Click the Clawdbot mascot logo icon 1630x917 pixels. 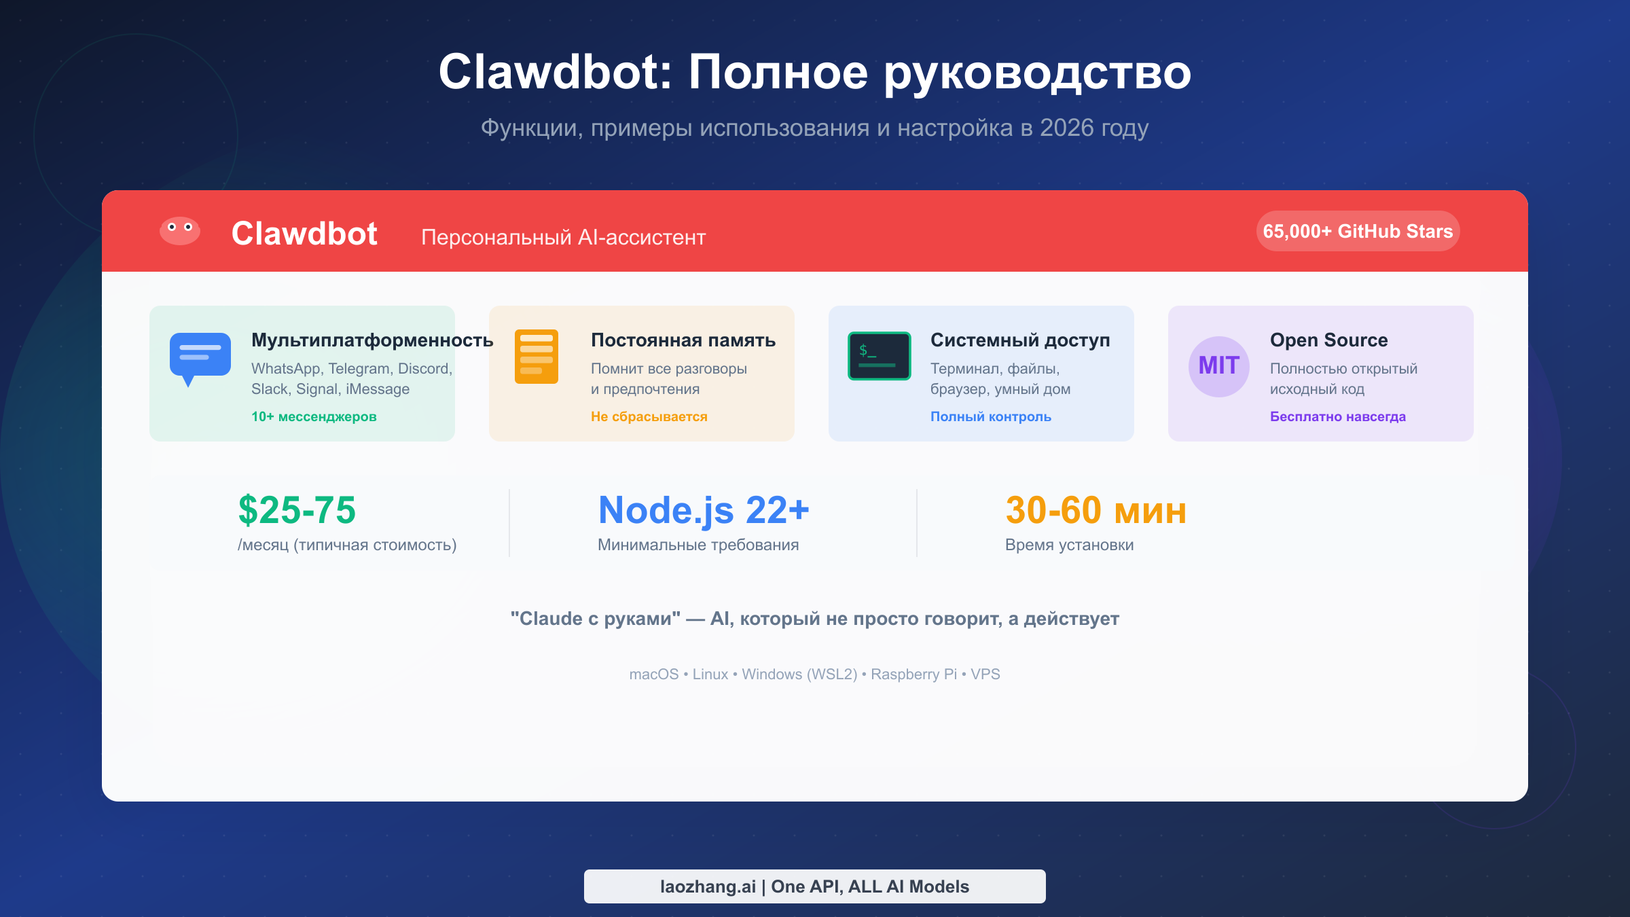pos(179,230)
